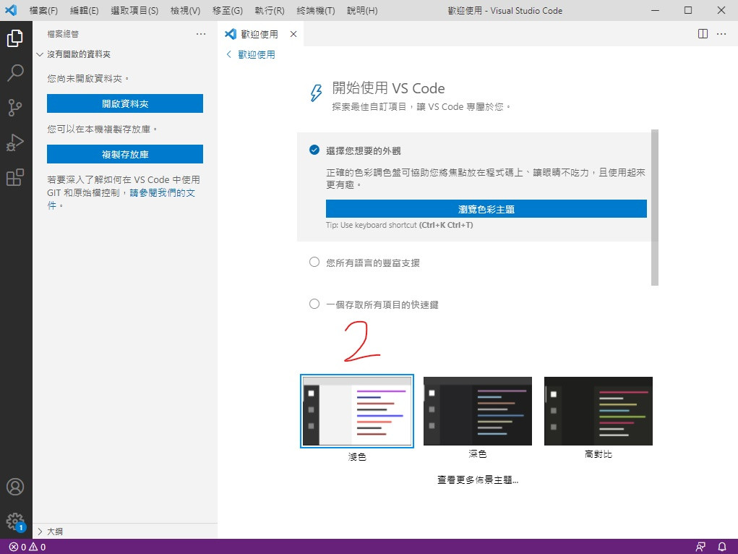Click the 複製存放庫 button
The height and width of the screenshot is (554, 738).
[125, 154]
